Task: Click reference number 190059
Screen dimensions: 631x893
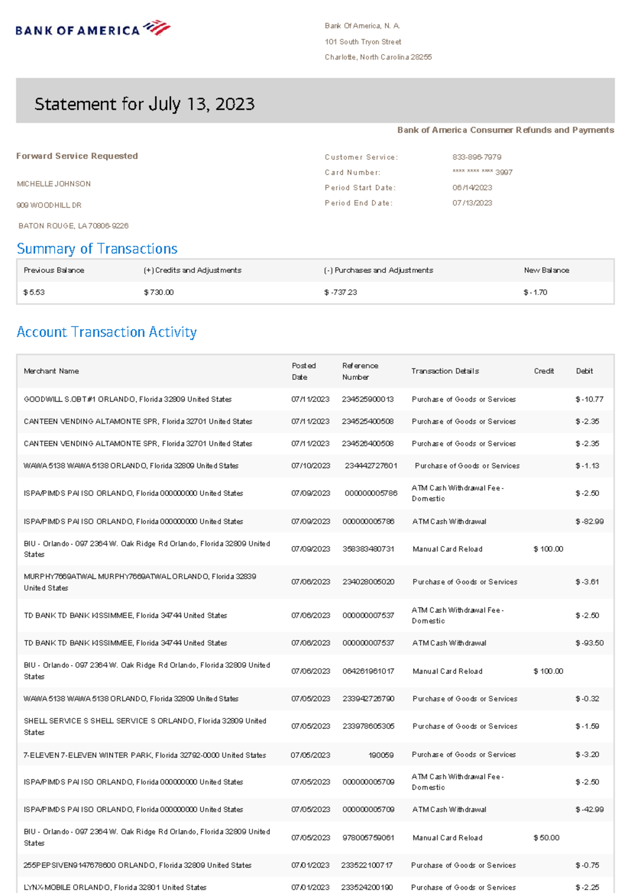Action: [x=381, y=755]
